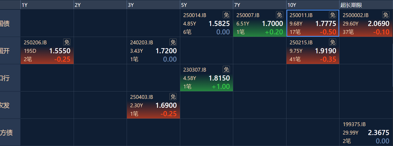
Task: Click the 免 badge on 250215.IB
Action: coord(333,42)
